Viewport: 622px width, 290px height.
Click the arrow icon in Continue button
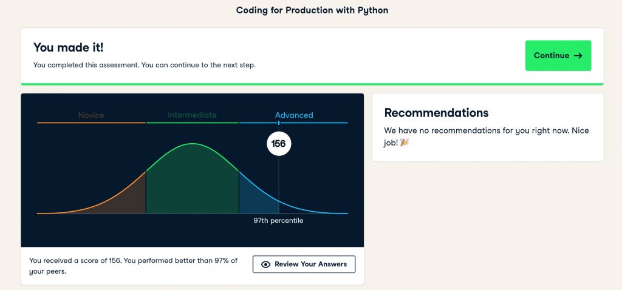coord(578,56)
